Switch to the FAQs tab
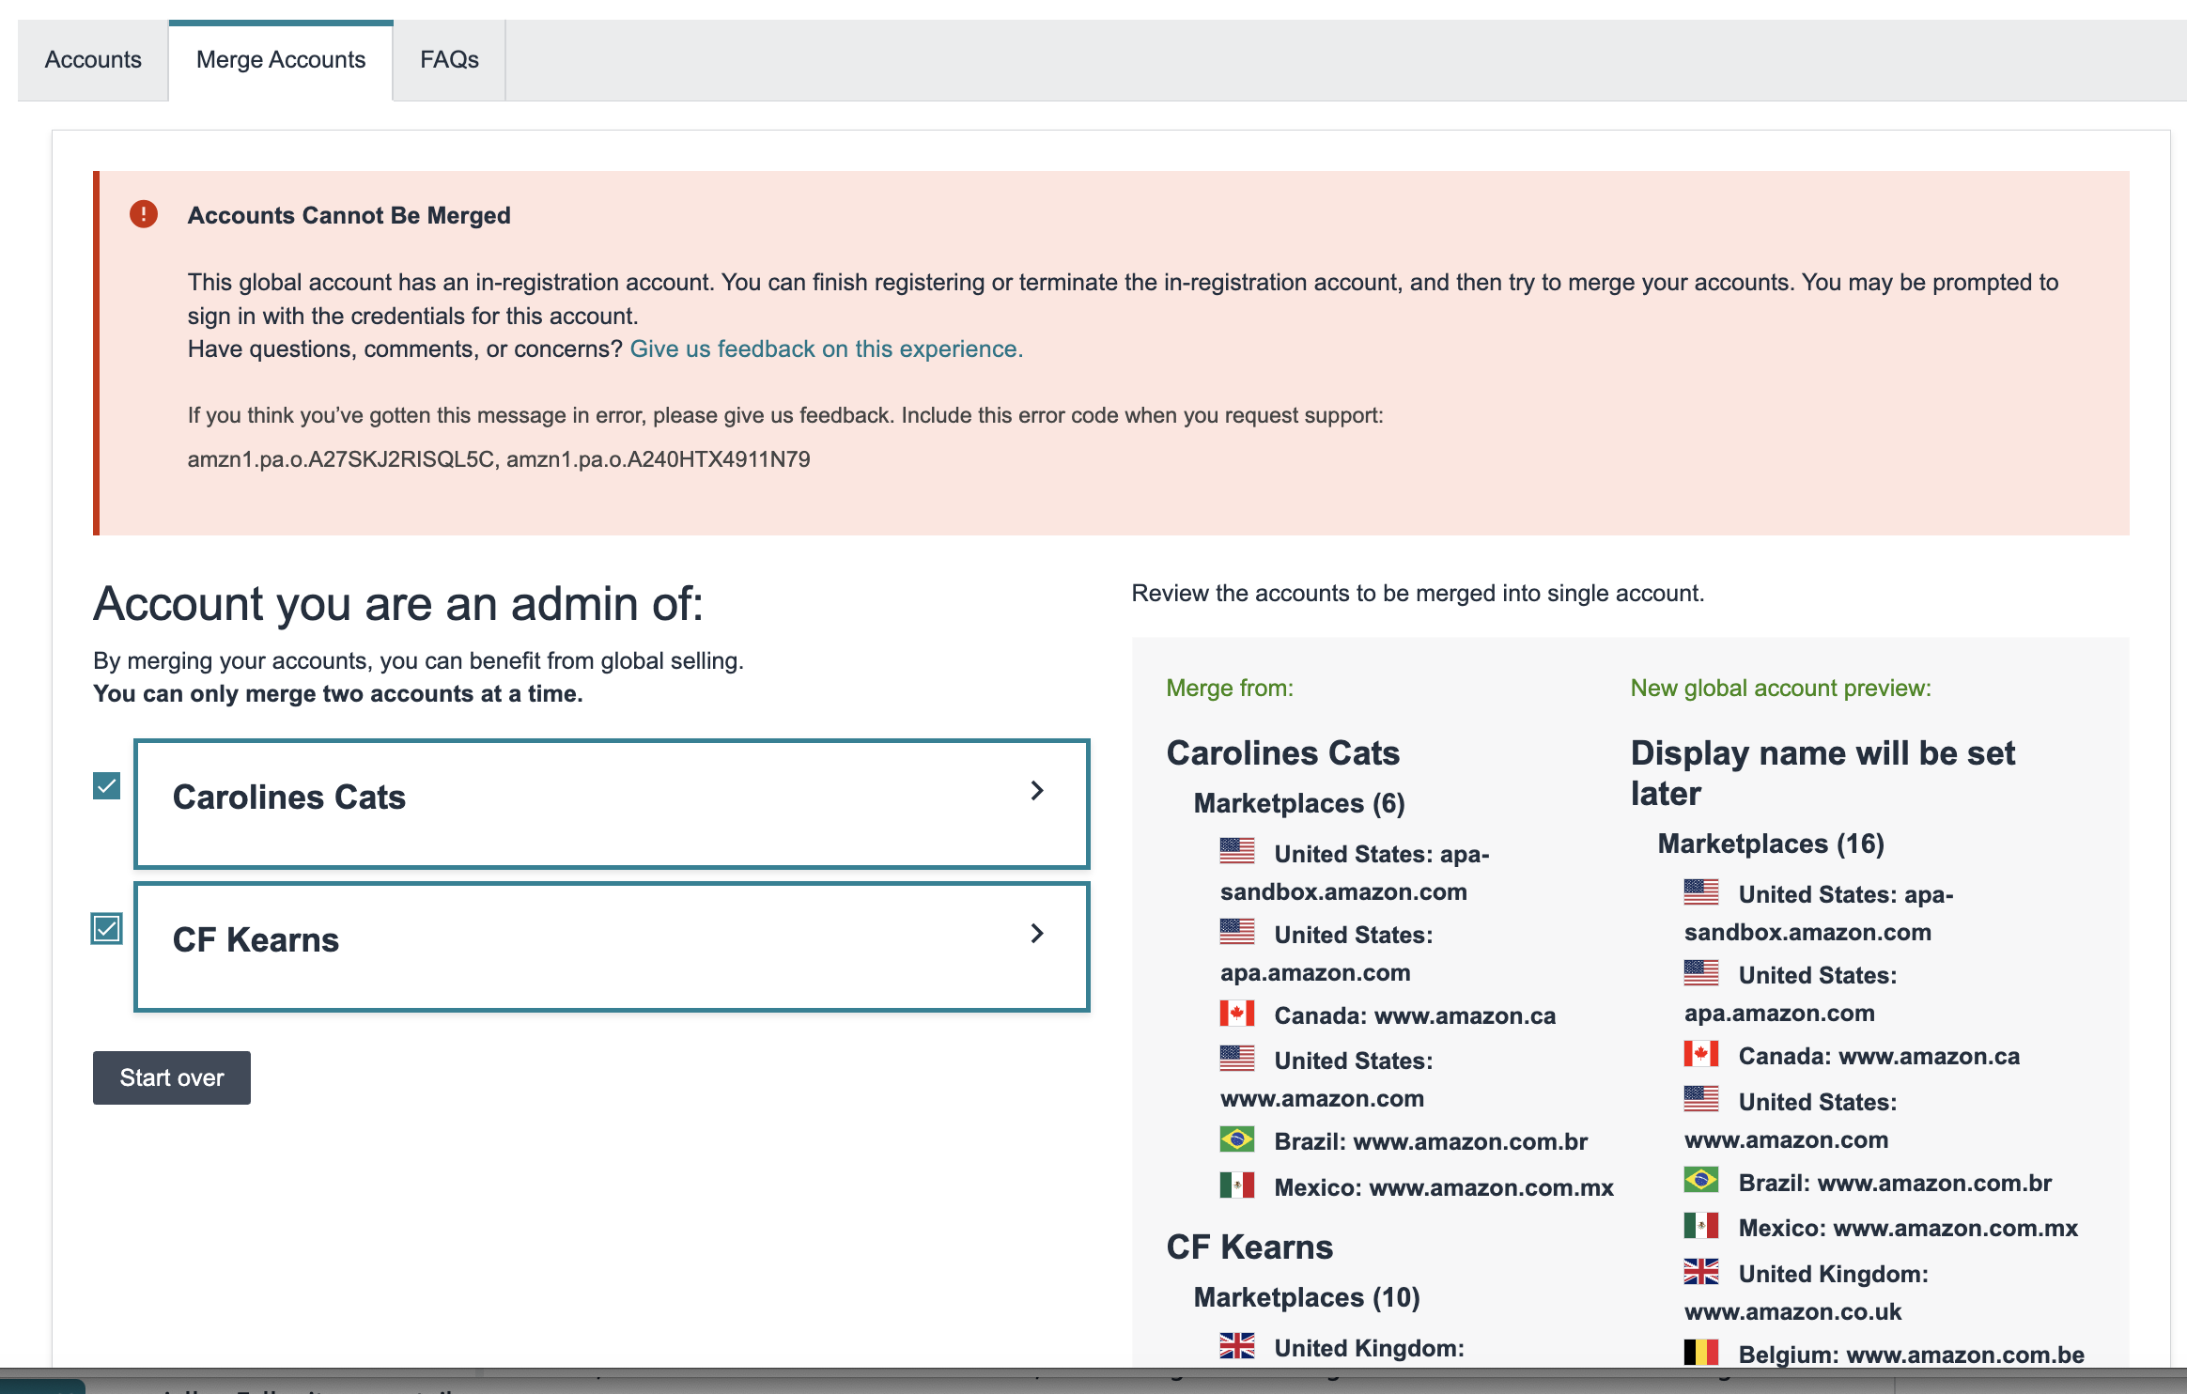 [x=449, y=60]
